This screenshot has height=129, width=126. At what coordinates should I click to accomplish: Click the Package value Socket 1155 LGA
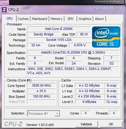[x=59, y=40]
